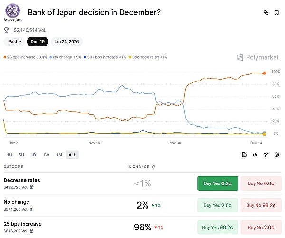Image resolution: width=285 pixels, height=238 pixels.
Task: Open the document icon below the chart
Action: coord(244,155)
